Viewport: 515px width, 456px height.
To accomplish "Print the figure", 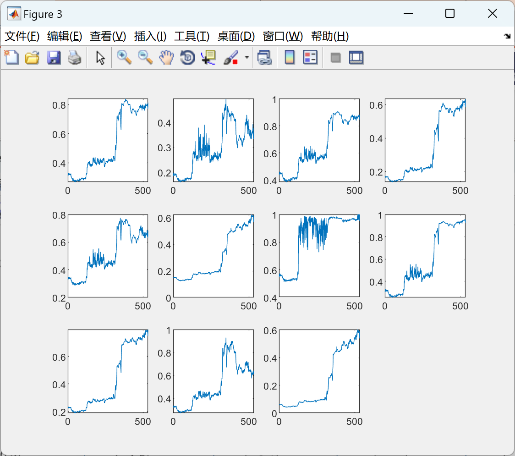I will click(x=75, y=57).
